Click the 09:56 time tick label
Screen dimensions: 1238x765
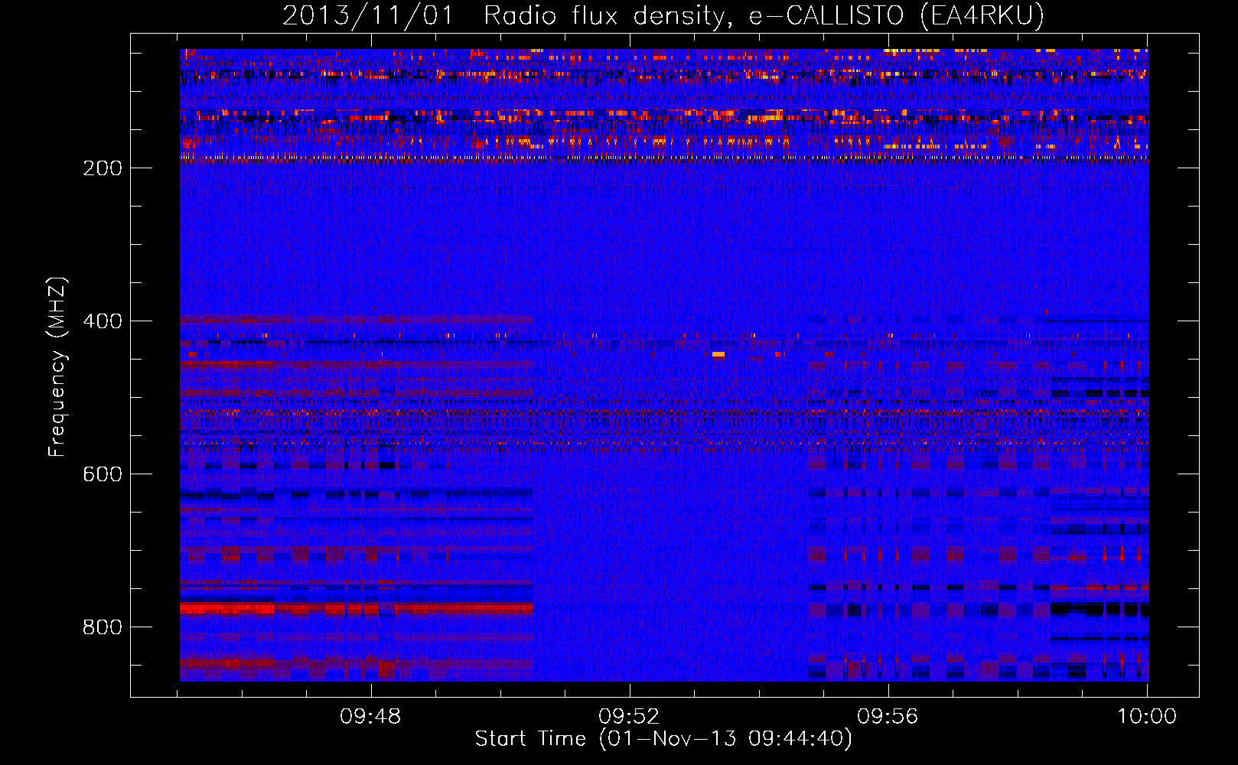(888, 717)
